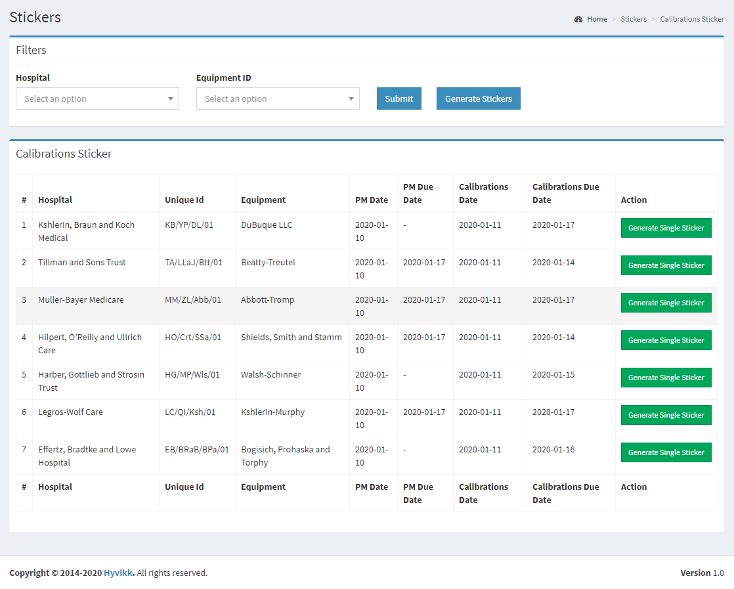
Task: Click Calibrations Sticker breadcrumb item
Action: (692, 19)
